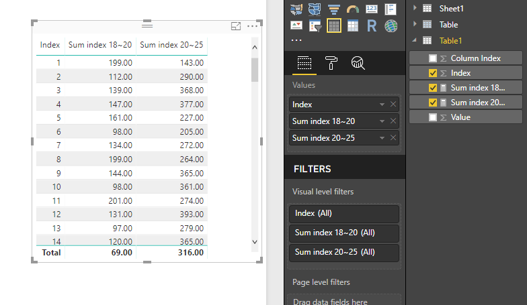Viewport: 527px width, 305px height.
Task: Select the KPI visualization icon
Action: point(296,25)
